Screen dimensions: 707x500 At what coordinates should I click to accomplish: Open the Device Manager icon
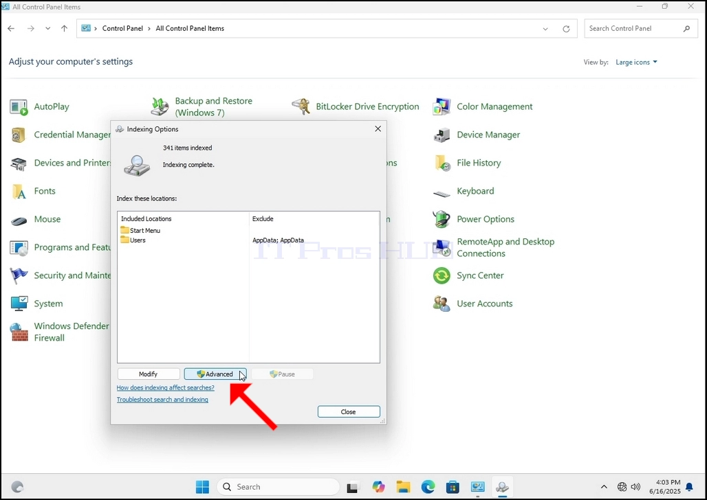442,135
